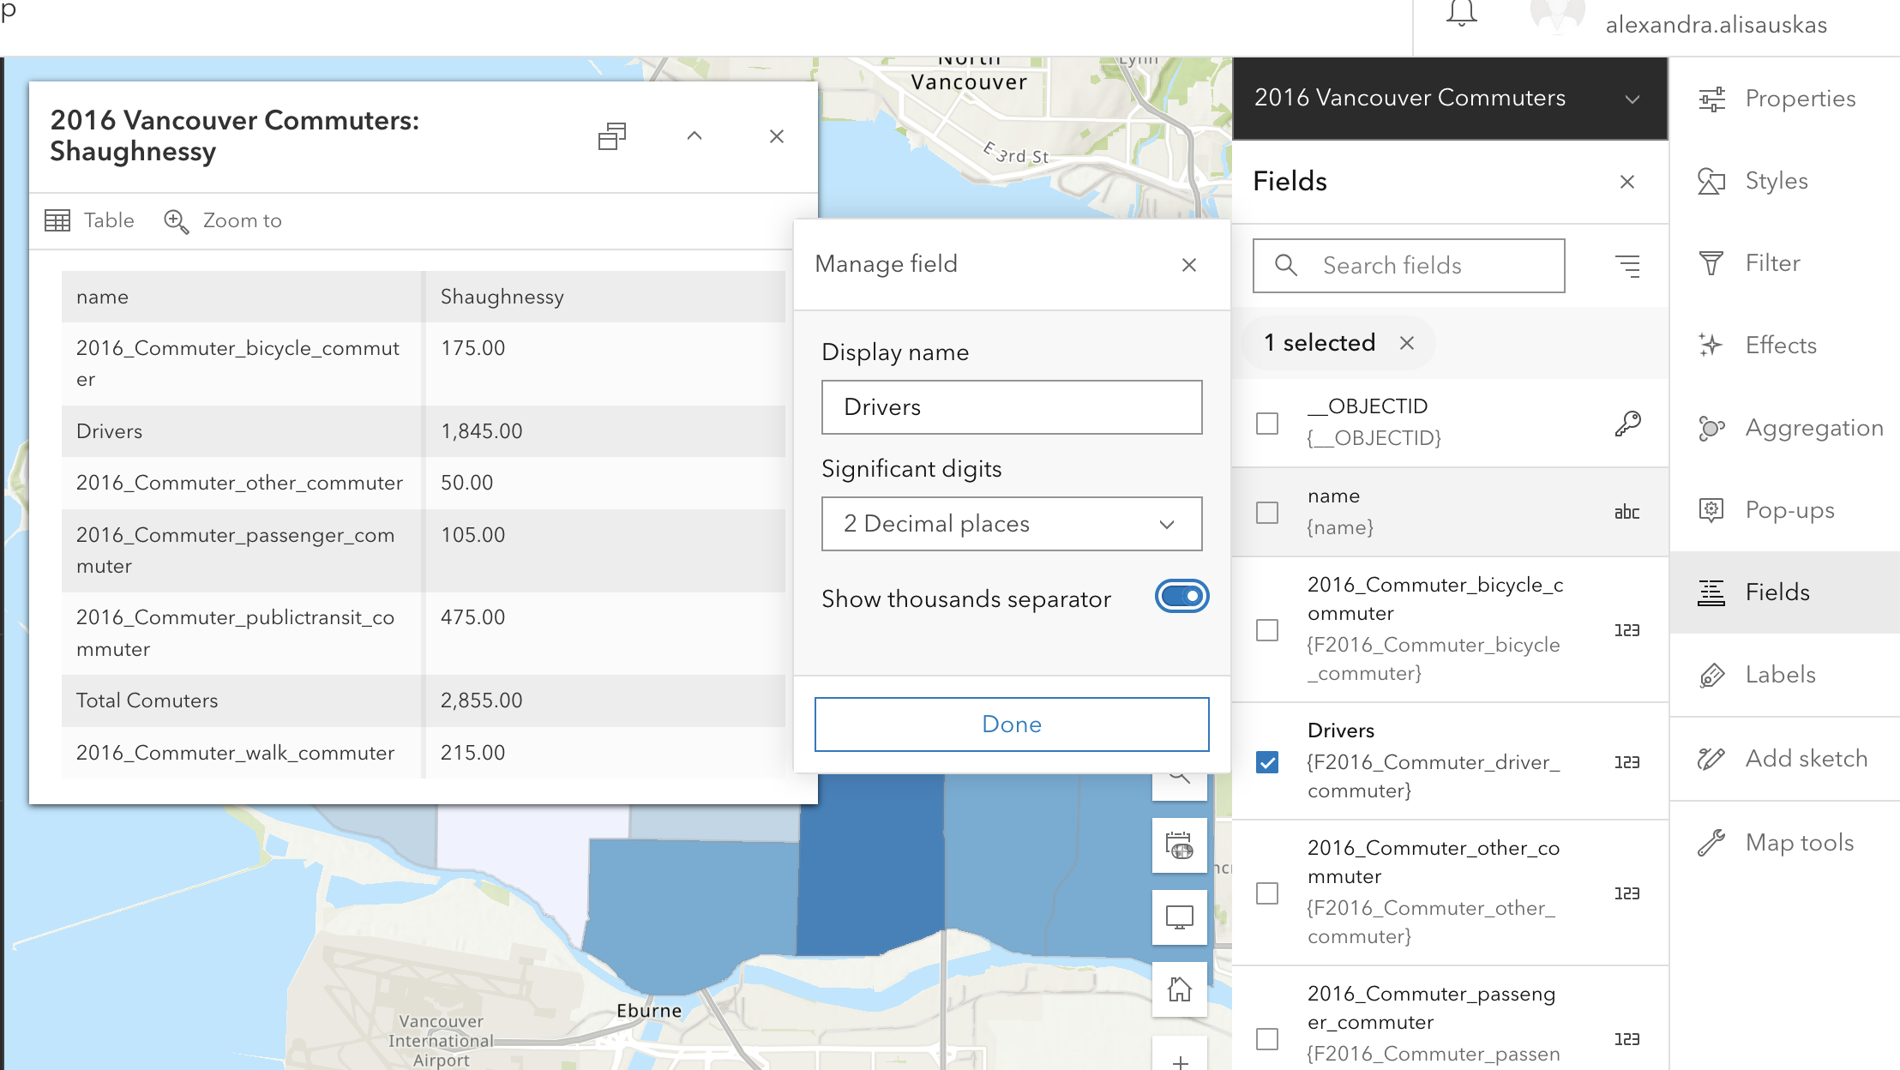1900x1070 pixels.
Task: Check the name field checkbox
Action: (1267, 513)
